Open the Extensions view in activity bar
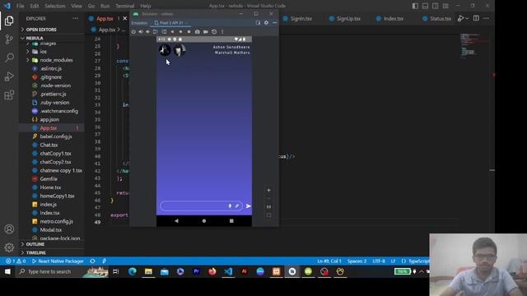The image size is (527, 296). pyautogui.click(x=9, y=95)
